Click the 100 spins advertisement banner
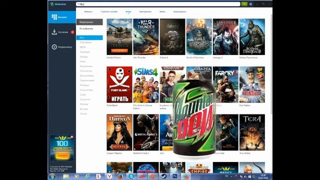The height and width of the screenshot is (180, 320). (62, 148)
